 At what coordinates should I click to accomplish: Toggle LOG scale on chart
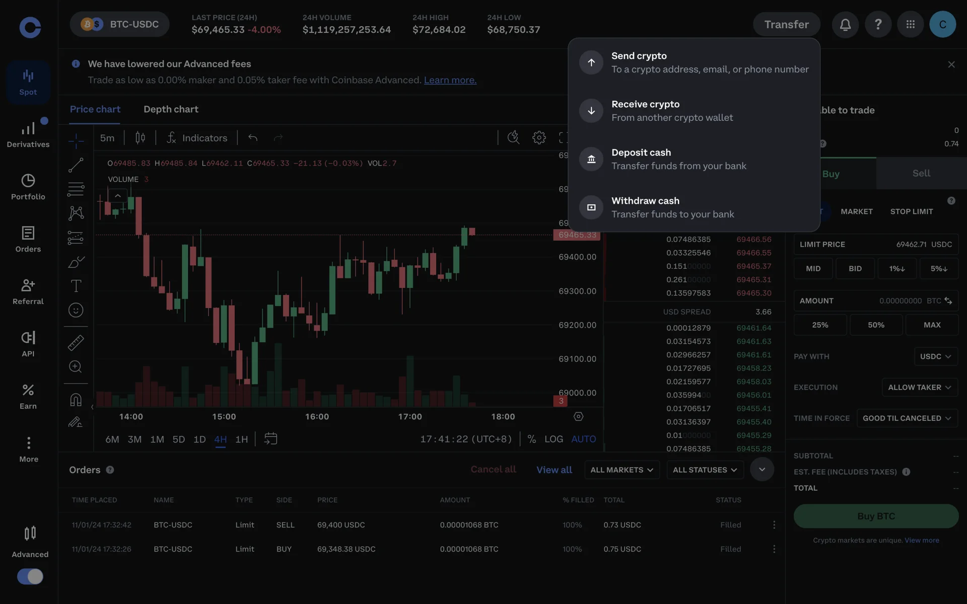554,439
